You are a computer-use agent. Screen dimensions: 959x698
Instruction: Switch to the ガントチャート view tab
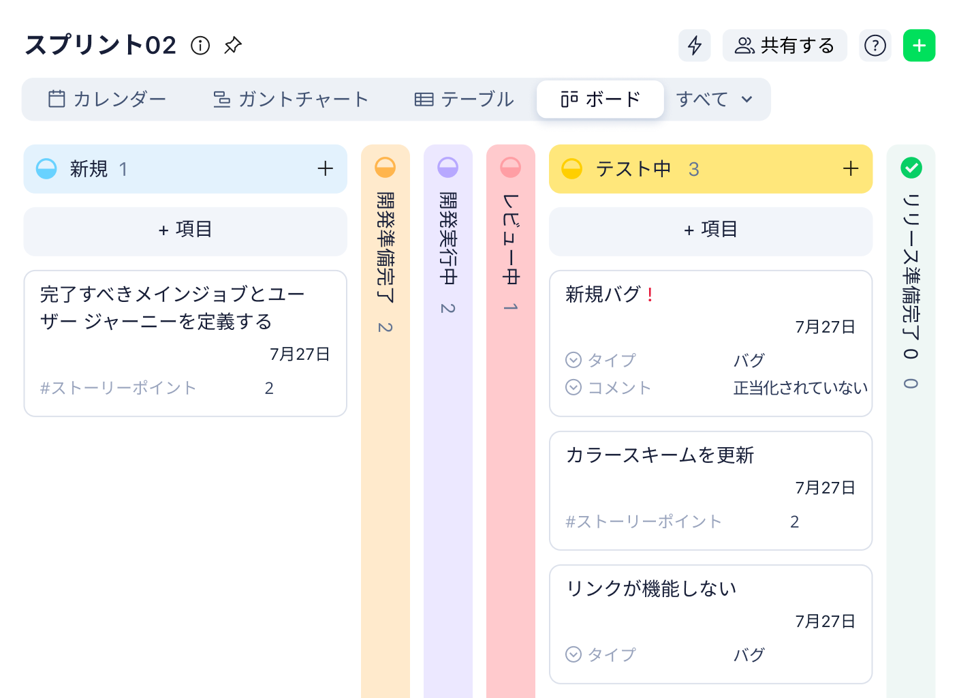coord(290,100)
